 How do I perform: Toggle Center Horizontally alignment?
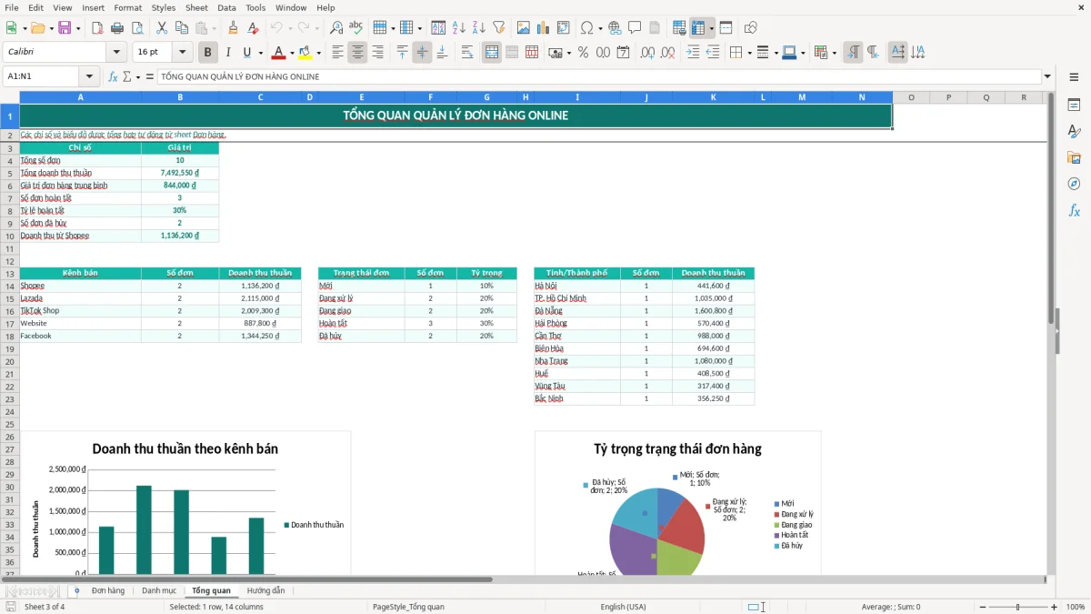point(357,53)
